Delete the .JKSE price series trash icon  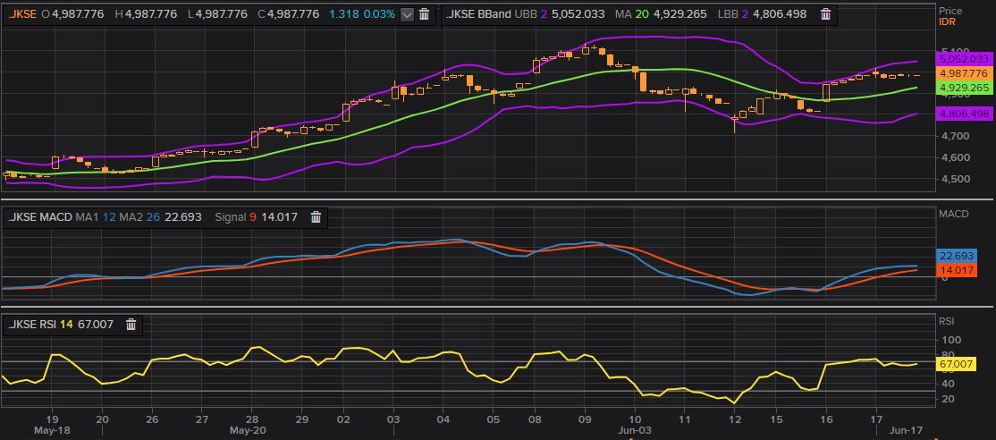[425, 14]
